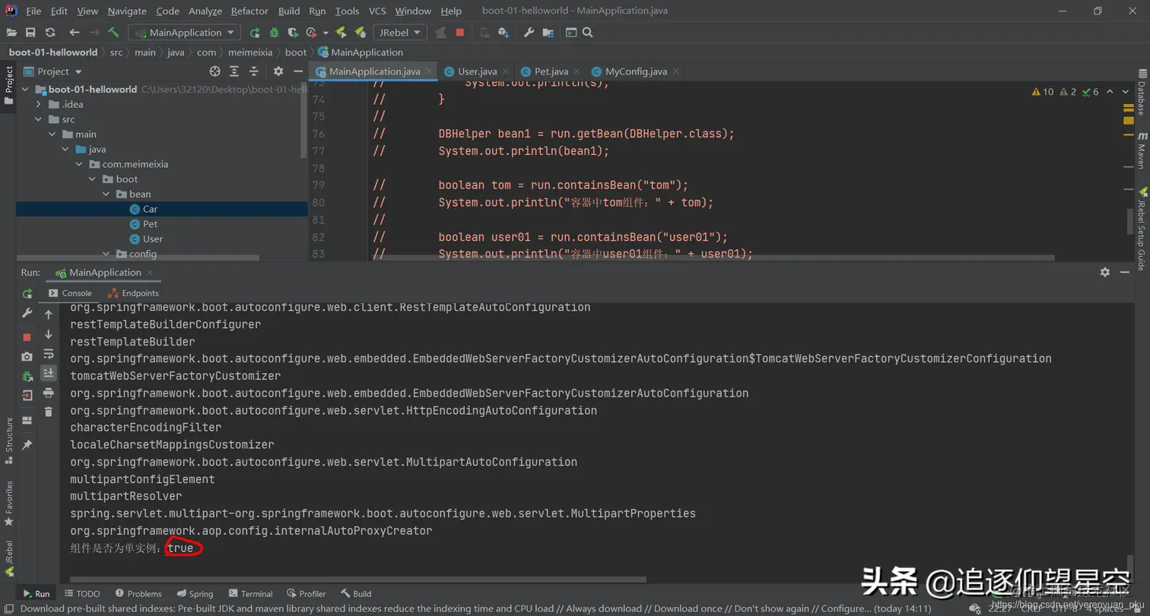This screenshot has height=616, width=1150.
Task: Open the Problems tool window
Action: (138, 594)
